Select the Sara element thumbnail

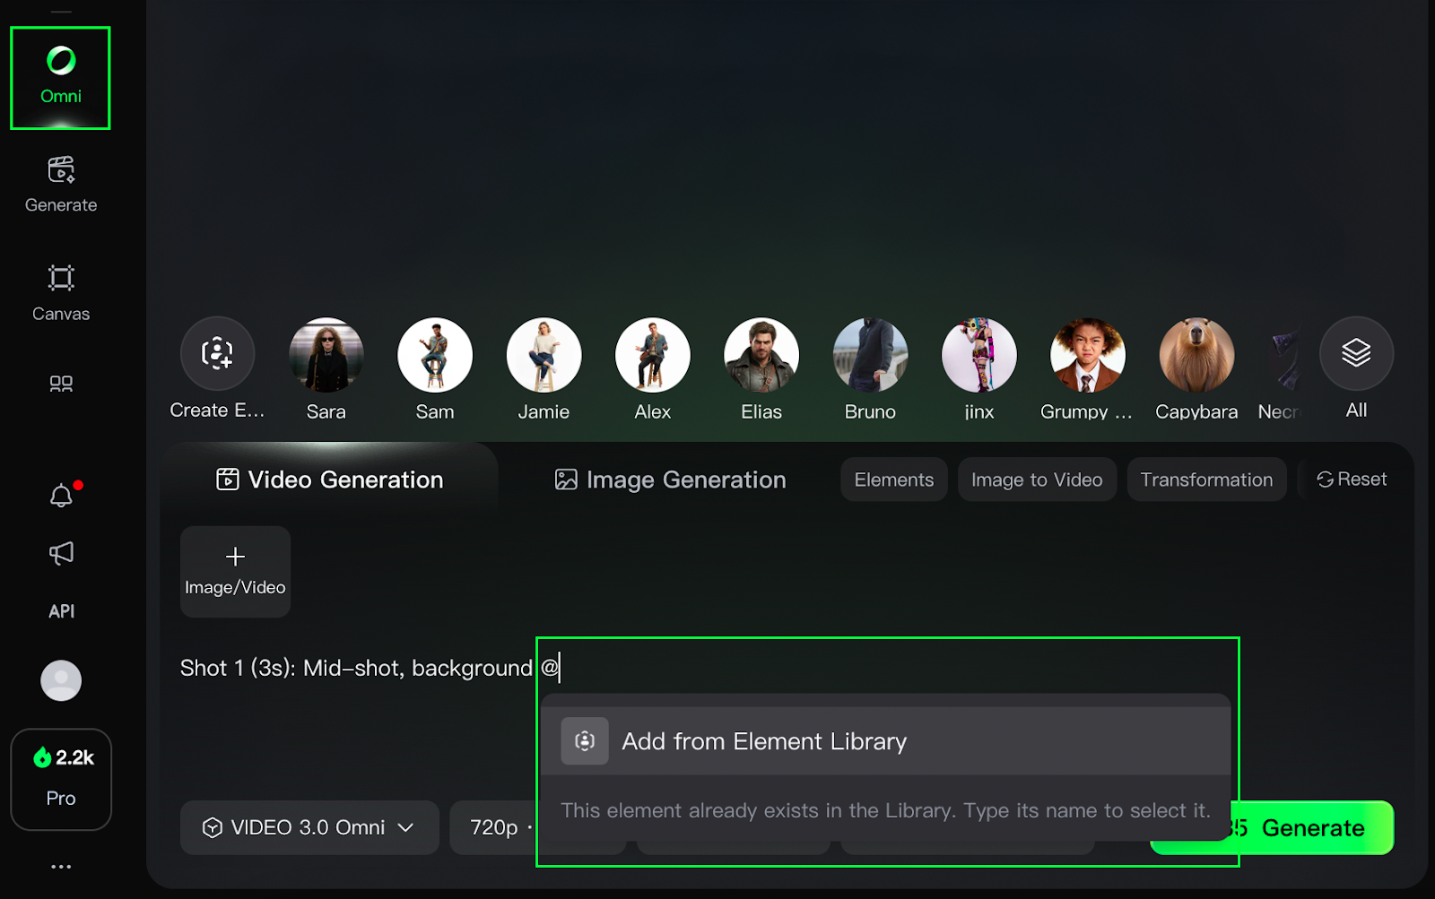tap(326, 356)
